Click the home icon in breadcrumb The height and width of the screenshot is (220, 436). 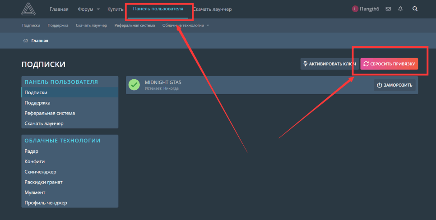(26, 41)
